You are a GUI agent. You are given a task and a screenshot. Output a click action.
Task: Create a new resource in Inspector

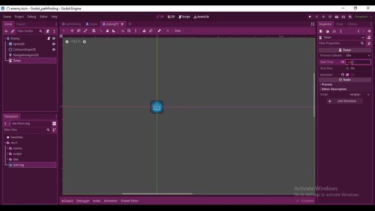point(321,31)
